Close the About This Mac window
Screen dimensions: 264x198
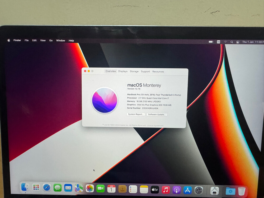coord(85,71)
